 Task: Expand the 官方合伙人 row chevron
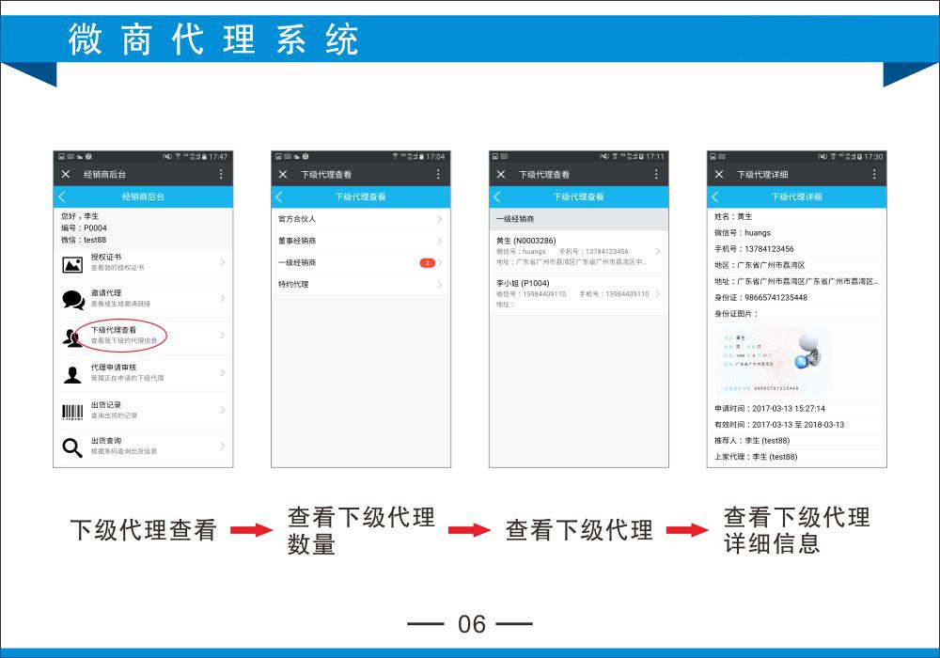click(439, 219)
